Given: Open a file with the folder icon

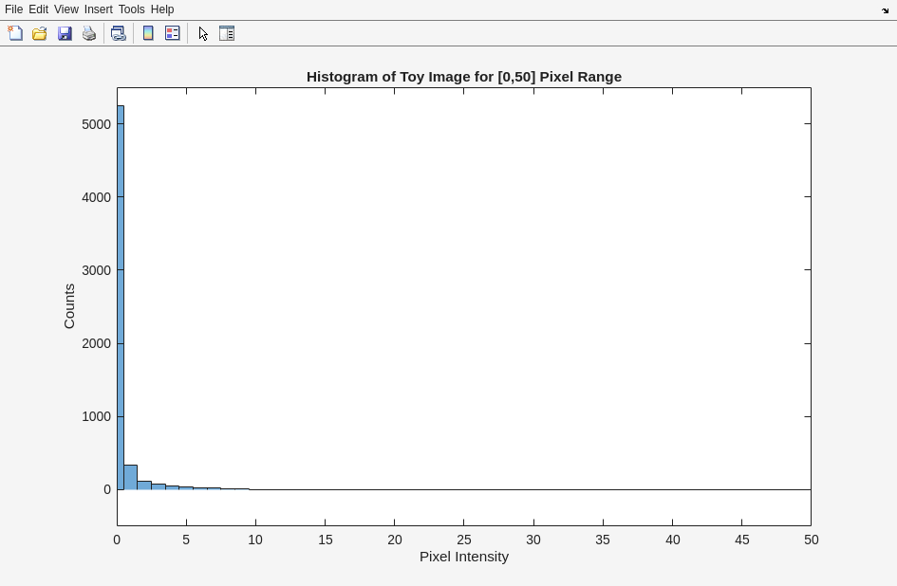Looking at the screenshot, I should (40, 33).
